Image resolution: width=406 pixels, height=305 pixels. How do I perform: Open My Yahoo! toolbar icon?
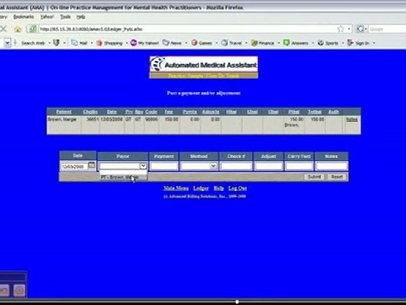tap(133, 43)
